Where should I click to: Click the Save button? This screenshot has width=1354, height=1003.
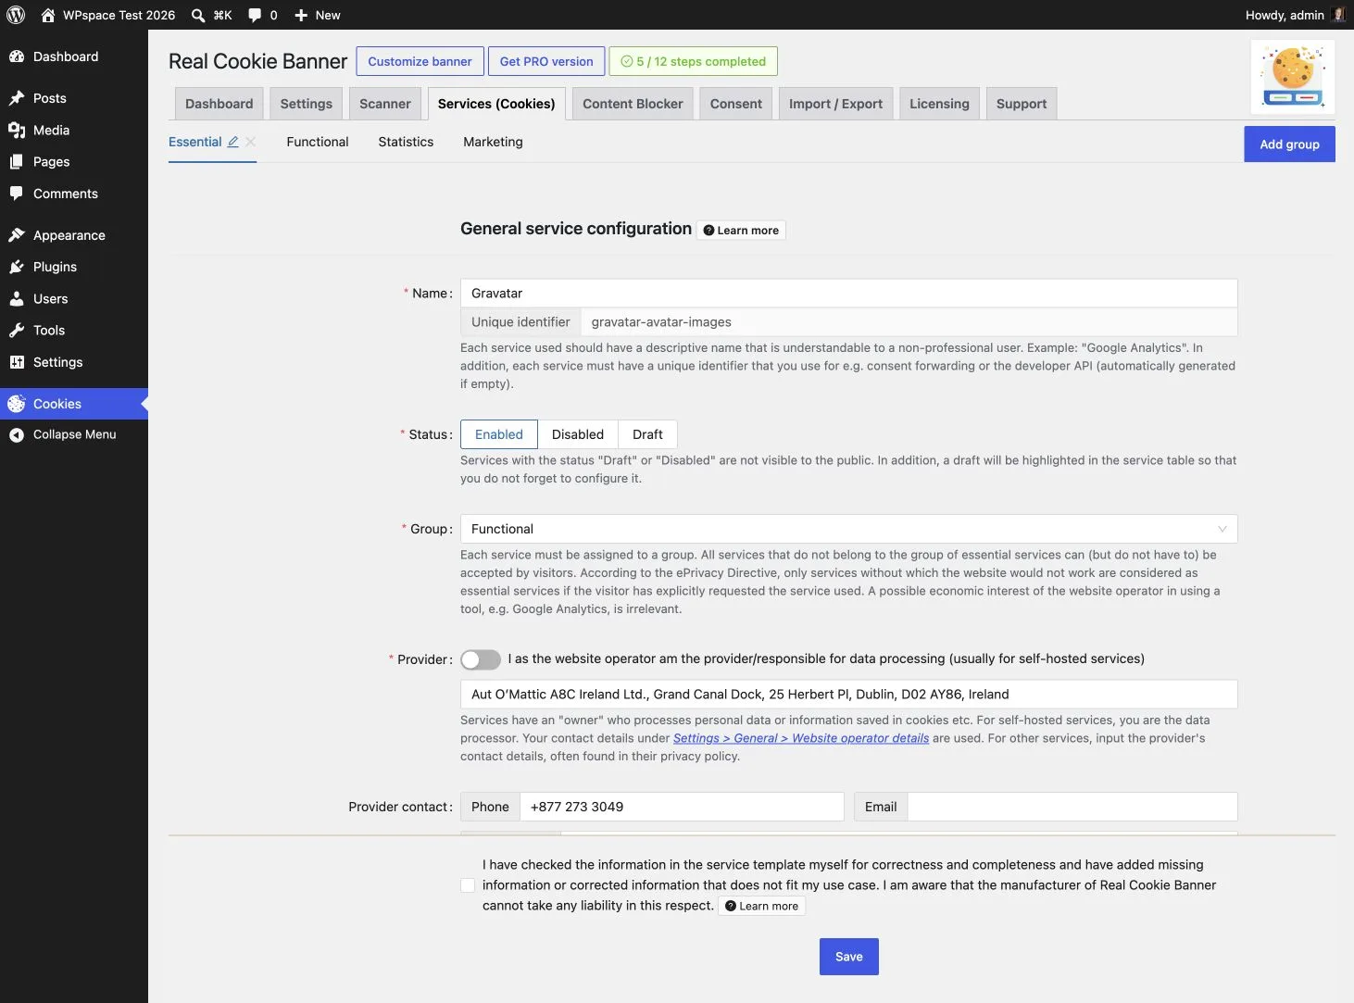849,957
